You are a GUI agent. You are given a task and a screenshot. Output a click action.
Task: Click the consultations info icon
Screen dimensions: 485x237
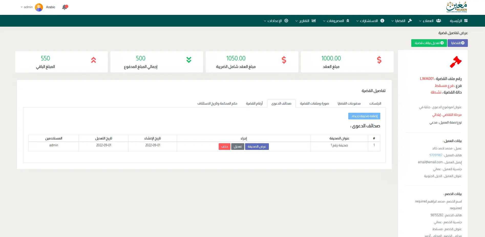click(x=382, y=21)
